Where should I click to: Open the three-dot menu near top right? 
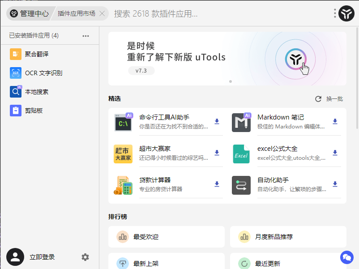(334, 13)
